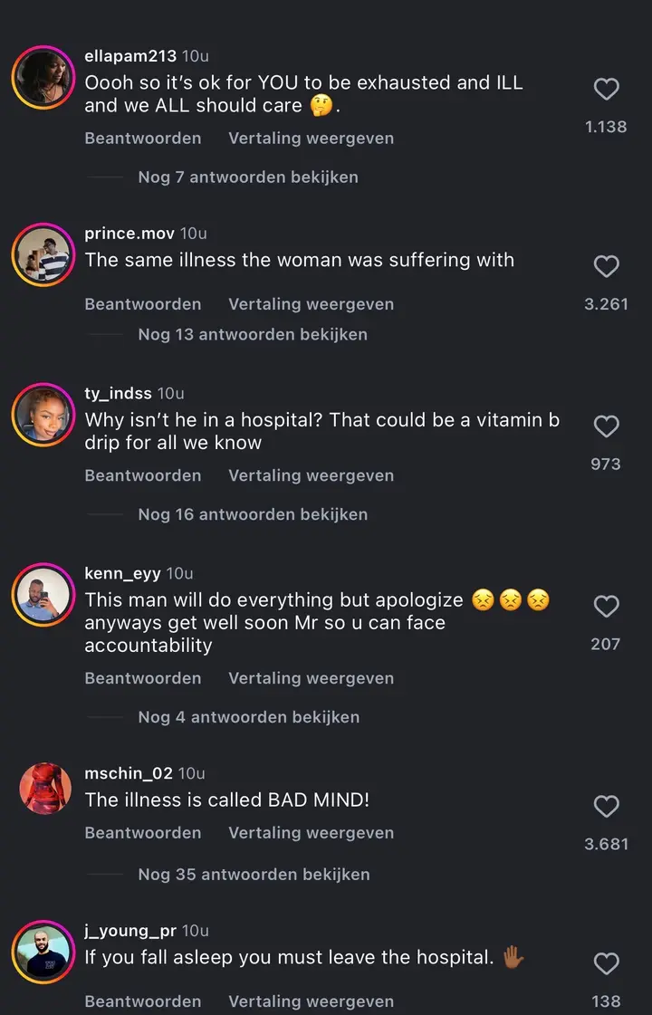Open ellapam213's profile picture
This screenshot has height=1015, width=652.
pos(43,78)
